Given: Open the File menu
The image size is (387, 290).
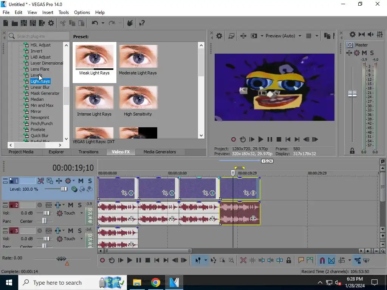Looking at the screenshot, I should click(6, 12).
